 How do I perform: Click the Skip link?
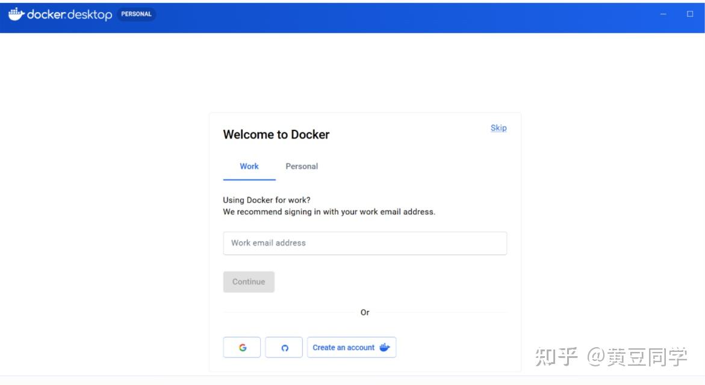pos(498,128)
